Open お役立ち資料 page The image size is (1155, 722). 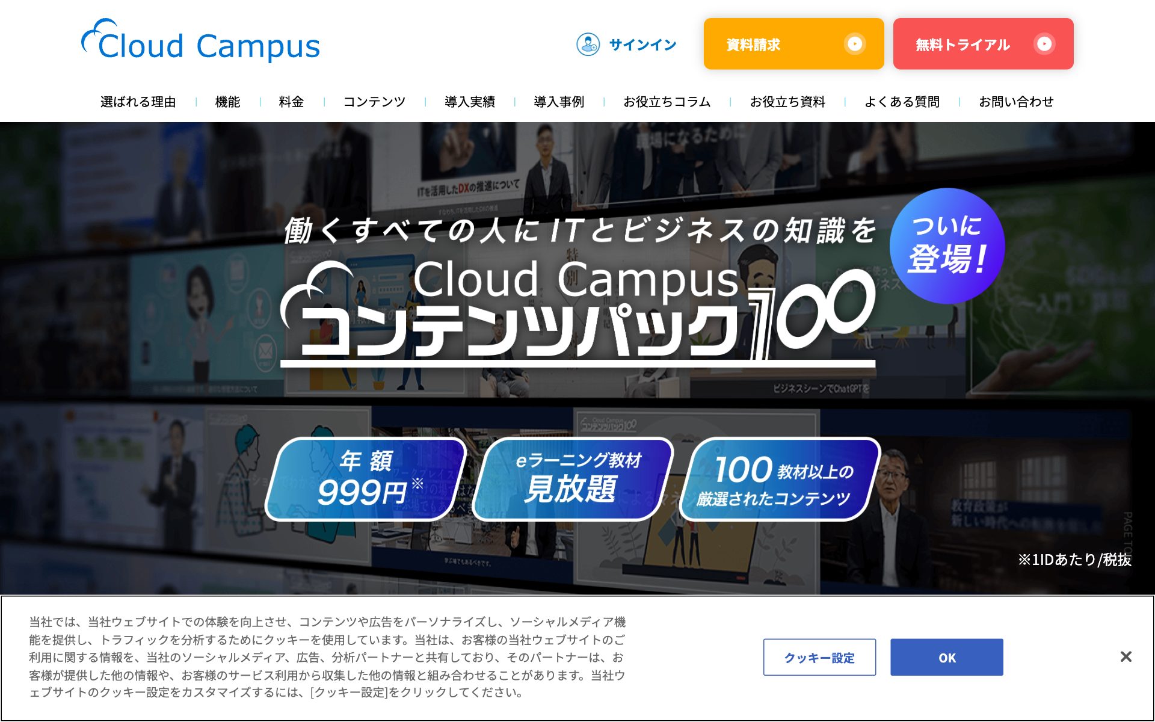click(x=787, y=102)
